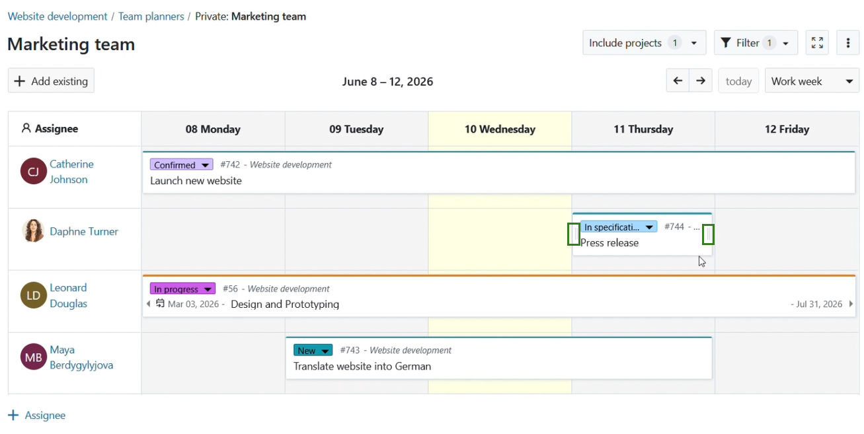
Task: Click work package ID #743
Action: 350,350
